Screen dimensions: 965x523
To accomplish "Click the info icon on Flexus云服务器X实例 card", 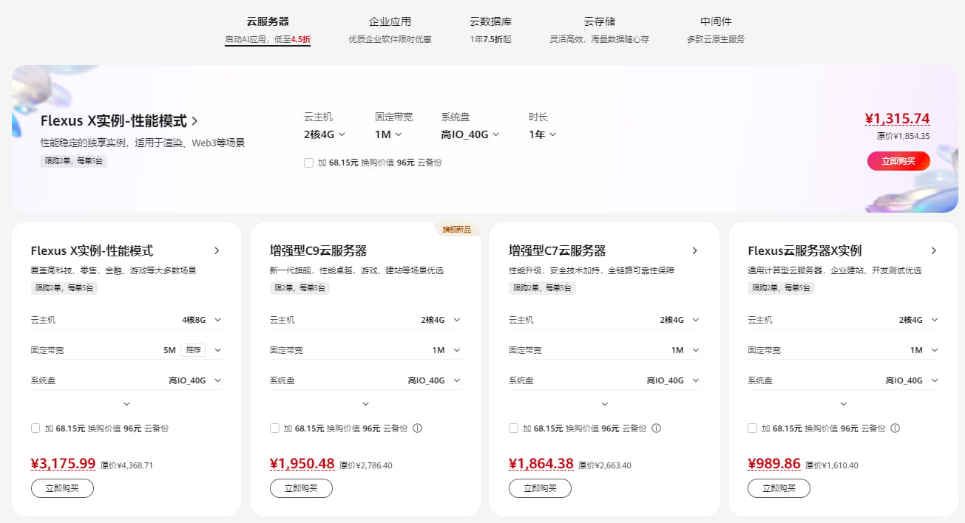I will coord(895,428).
